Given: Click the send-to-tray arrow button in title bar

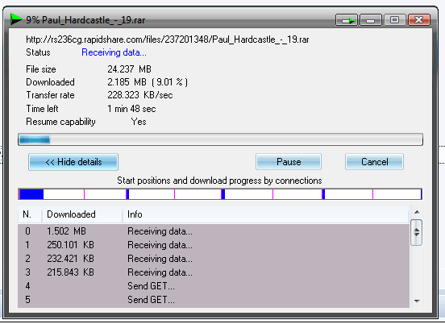Looking at the screenshot, I should point(347,20).
